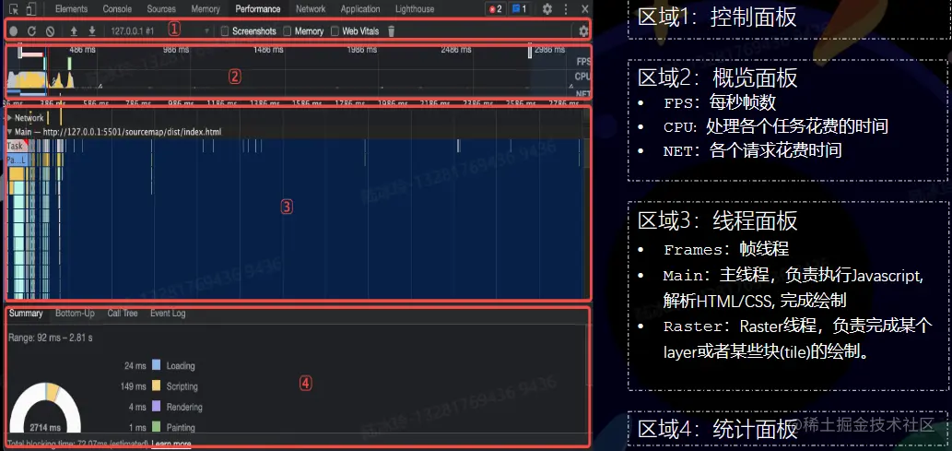Open the Call Tree tab

click(123, 313)
